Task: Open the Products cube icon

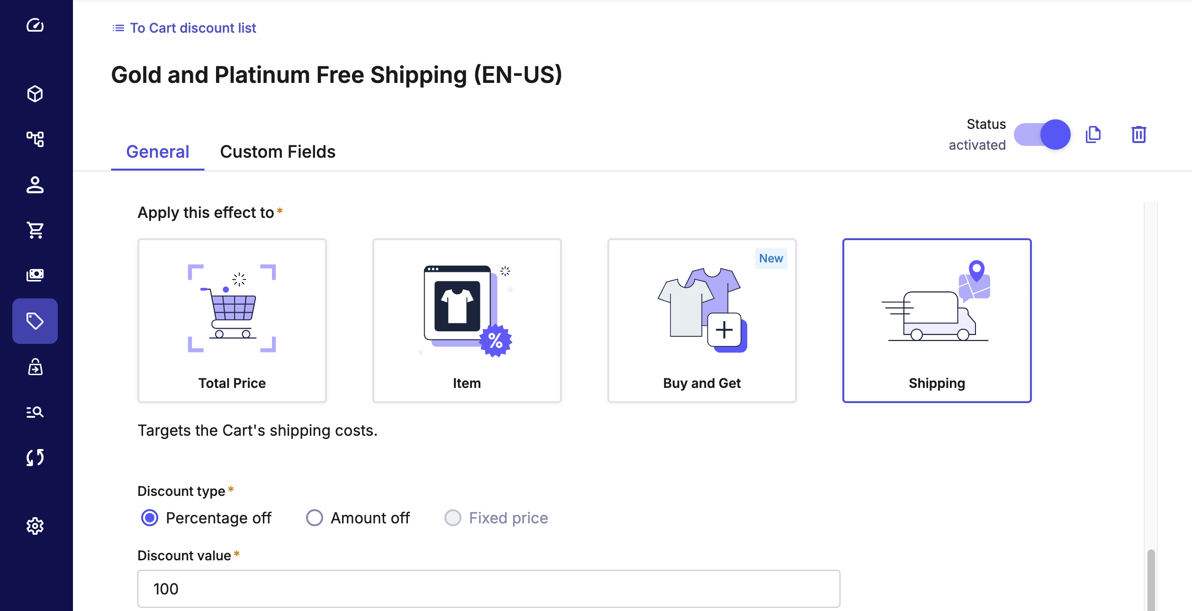Action: coord(35,94)
